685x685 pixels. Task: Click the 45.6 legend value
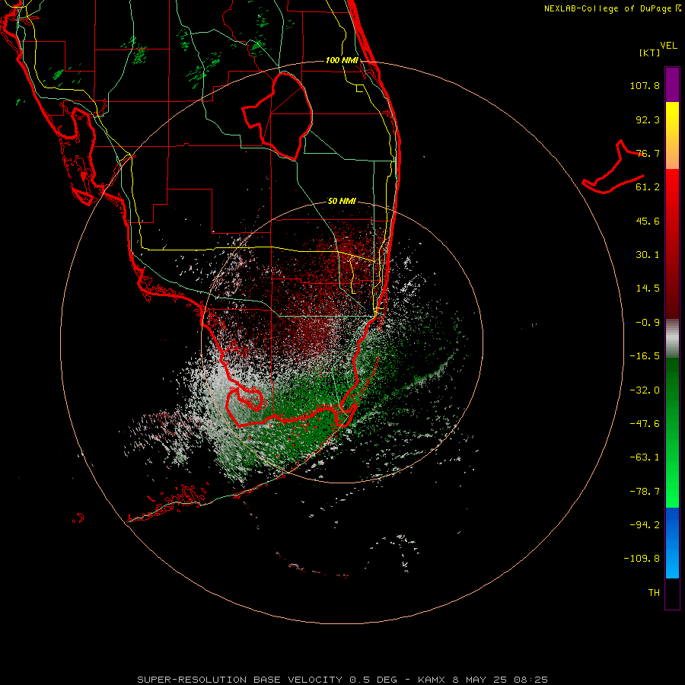pos(648,221)
